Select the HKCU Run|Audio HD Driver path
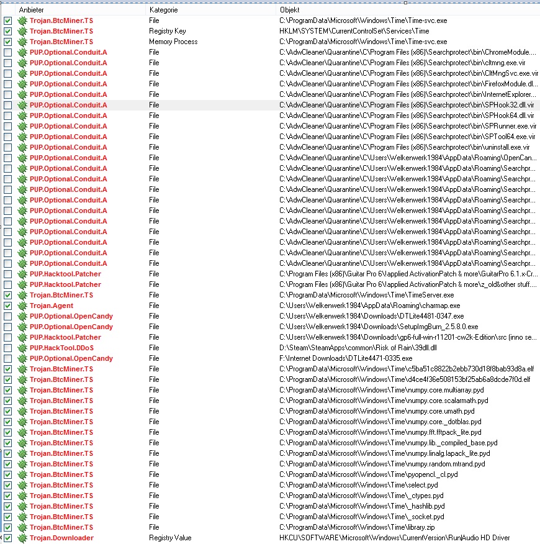540x544 pixels. pos(395,538)
